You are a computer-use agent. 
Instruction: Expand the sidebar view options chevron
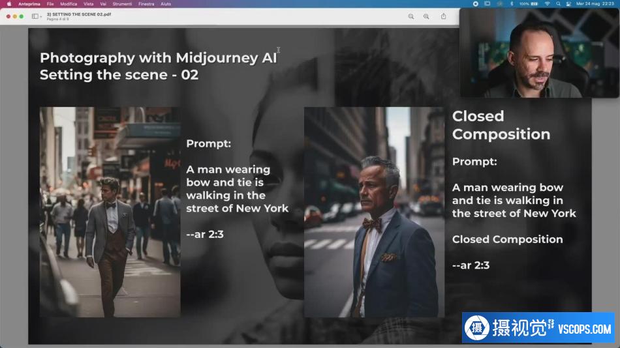click(x=40, y=16)
